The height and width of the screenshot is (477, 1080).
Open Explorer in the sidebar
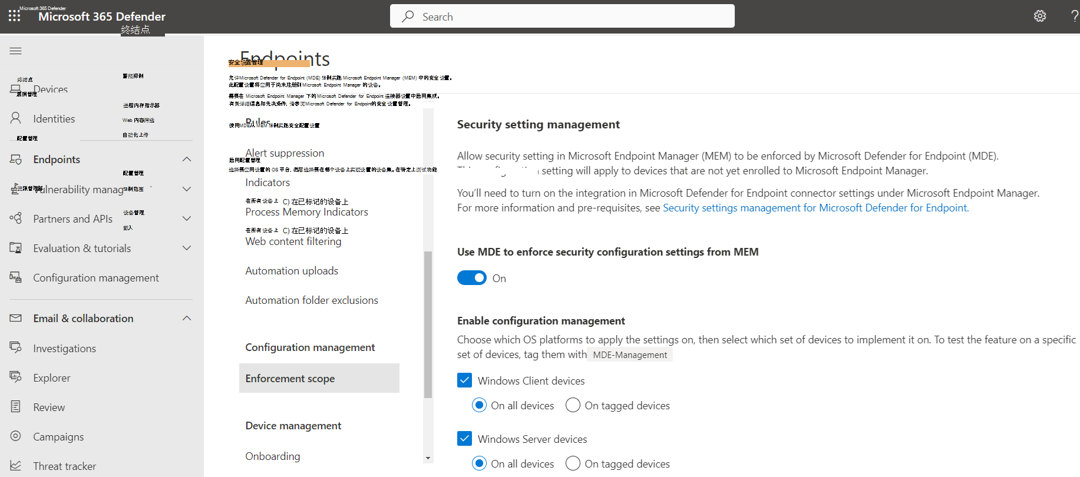[52, 378]
